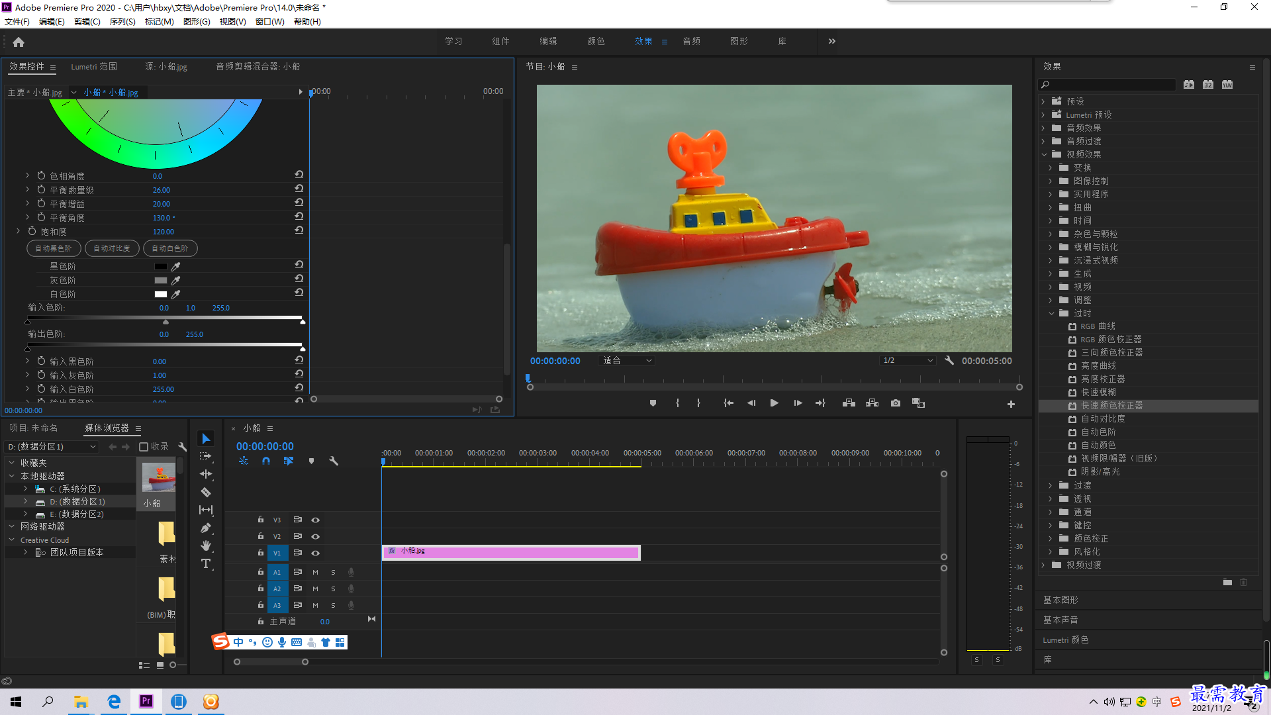Expand the 饱和度 parameter
Screen dimensions: 1271x715
coord(18,231)
